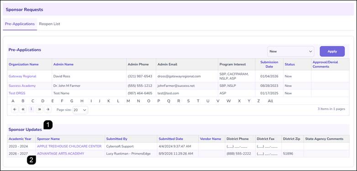Image resolution: width=357 pixels, height=171 pixels.
Task: Click district zip 51896
Action: (288, 154)
